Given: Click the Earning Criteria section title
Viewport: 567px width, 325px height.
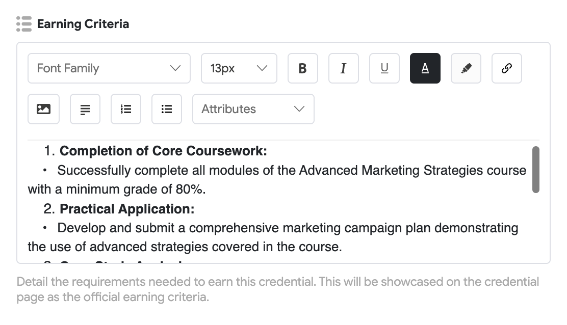Looking at the screenshot, I should tap(83, 24).
